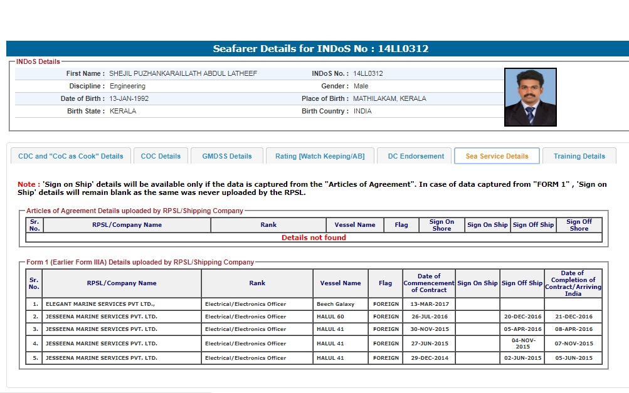
Task: Click the Rank header in Form 1 table
Action: (257, 283)
